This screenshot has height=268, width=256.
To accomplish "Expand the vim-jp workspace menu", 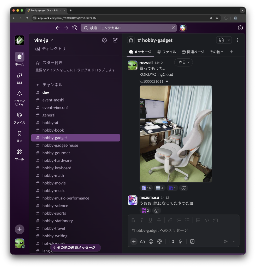I will [44, 40].
